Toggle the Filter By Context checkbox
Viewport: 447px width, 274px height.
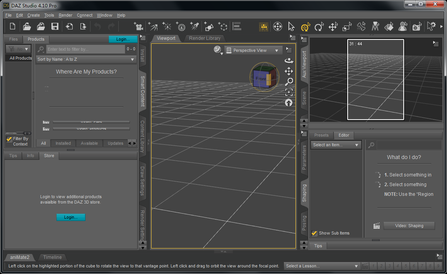click(9, 139)
